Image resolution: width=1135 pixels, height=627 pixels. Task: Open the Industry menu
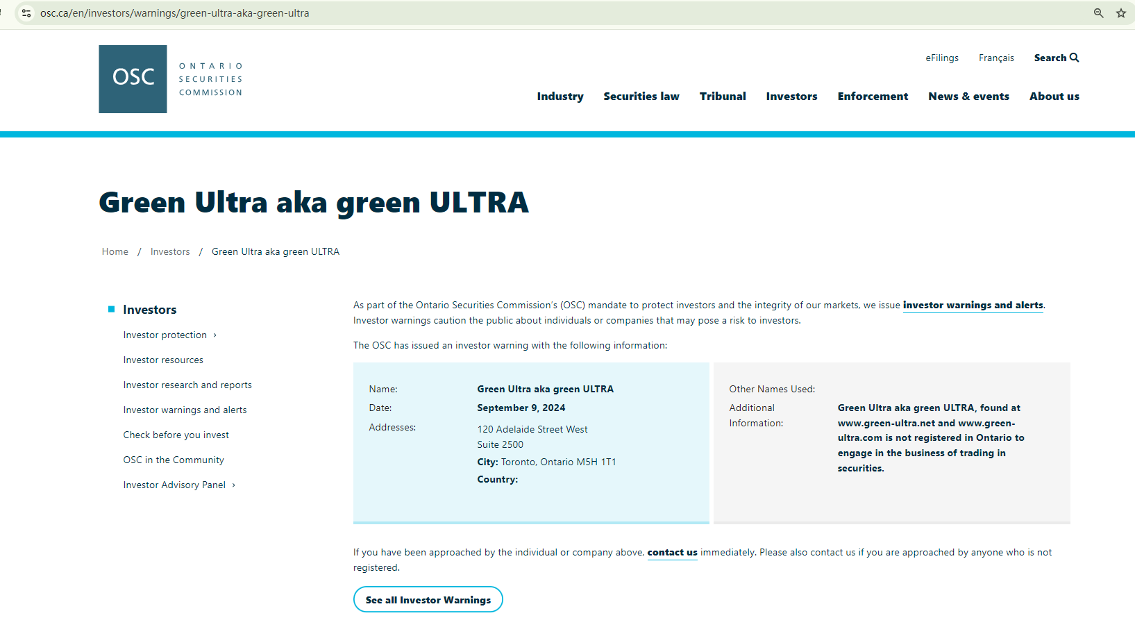(560, 97)
